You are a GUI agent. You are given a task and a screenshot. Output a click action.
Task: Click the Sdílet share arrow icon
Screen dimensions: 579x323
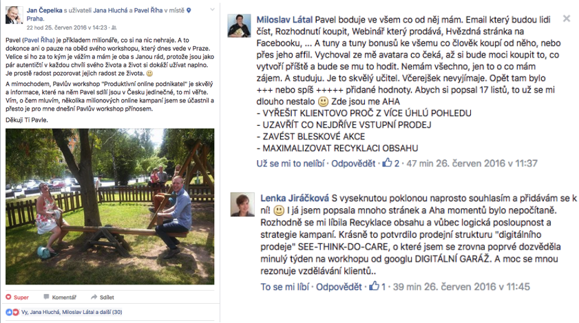pyautogui.click(x=94, y=297)
